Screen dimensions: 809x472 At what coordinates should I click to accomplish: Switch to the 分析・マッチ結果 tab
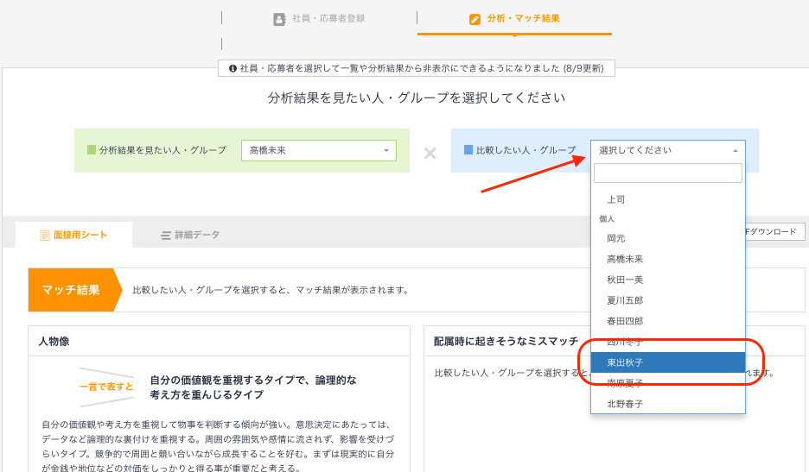point(514,18)
